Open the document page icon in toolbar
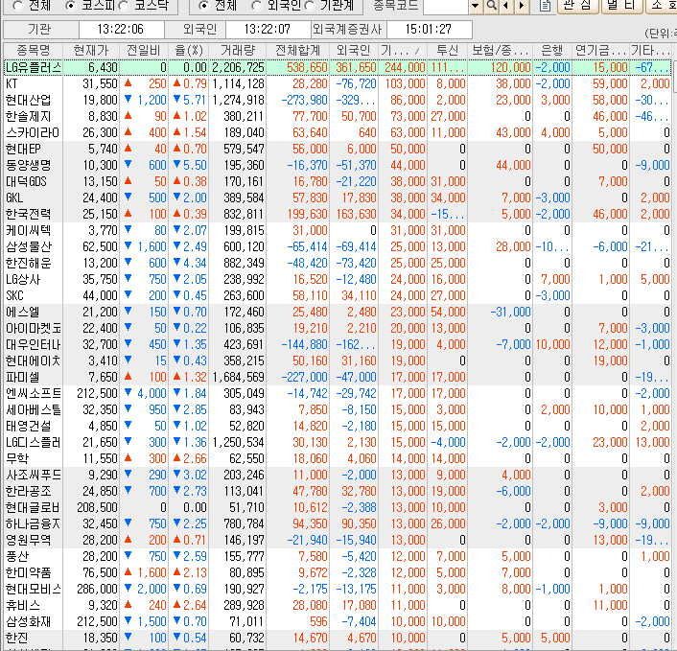The width and height of the screenshot is (677, 651). point(546,5)
